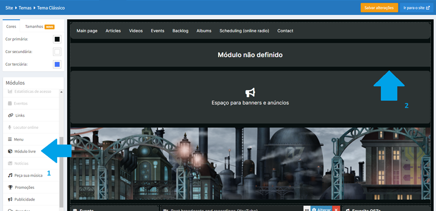Image resolution: width=436 pixels, height=211 pixels.
Task: Open the Albums menu item
Action: pos(204,31)
